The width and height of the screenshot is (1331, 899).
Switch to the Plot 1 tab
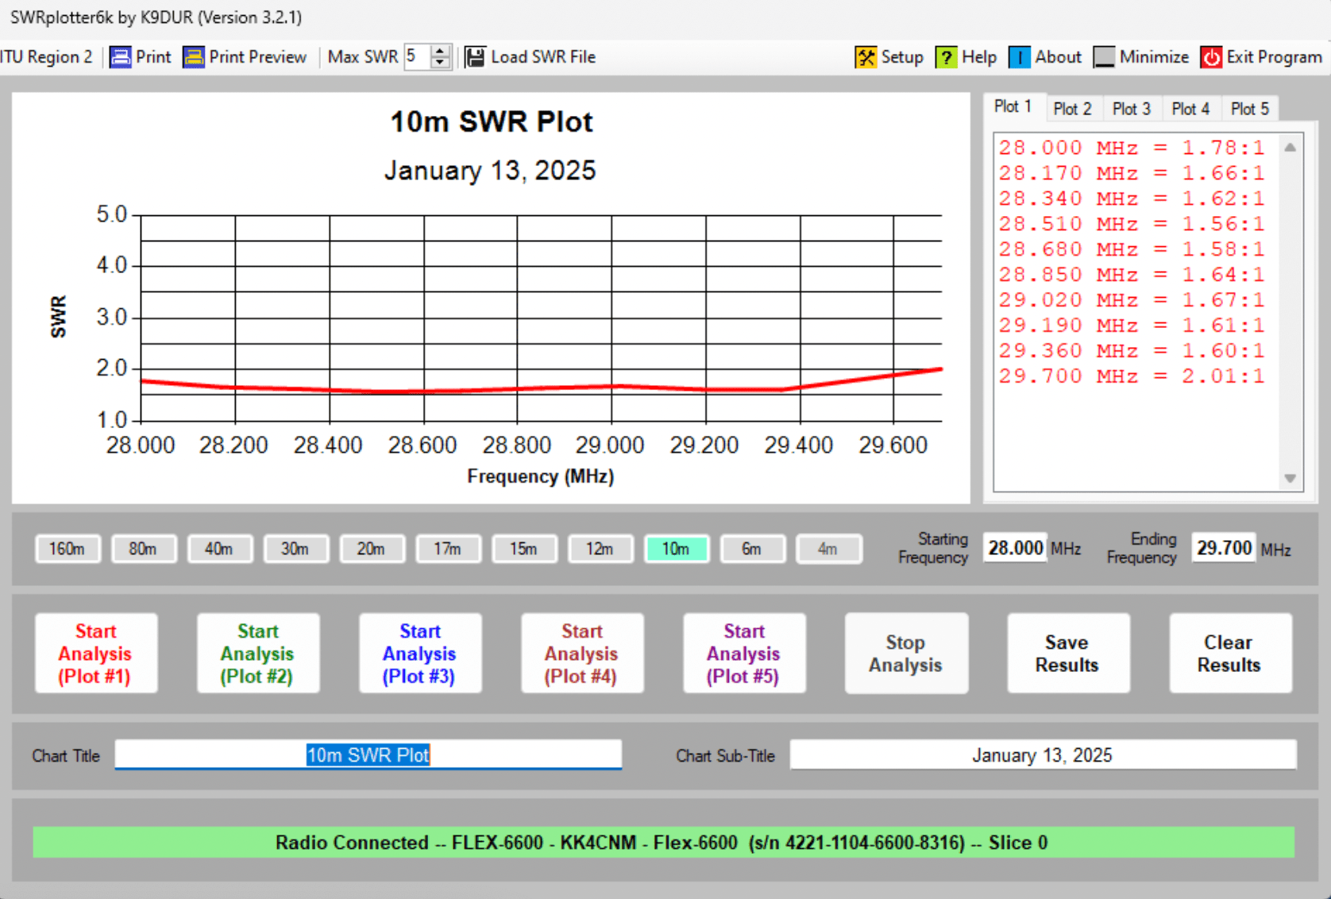[1013, 106]
